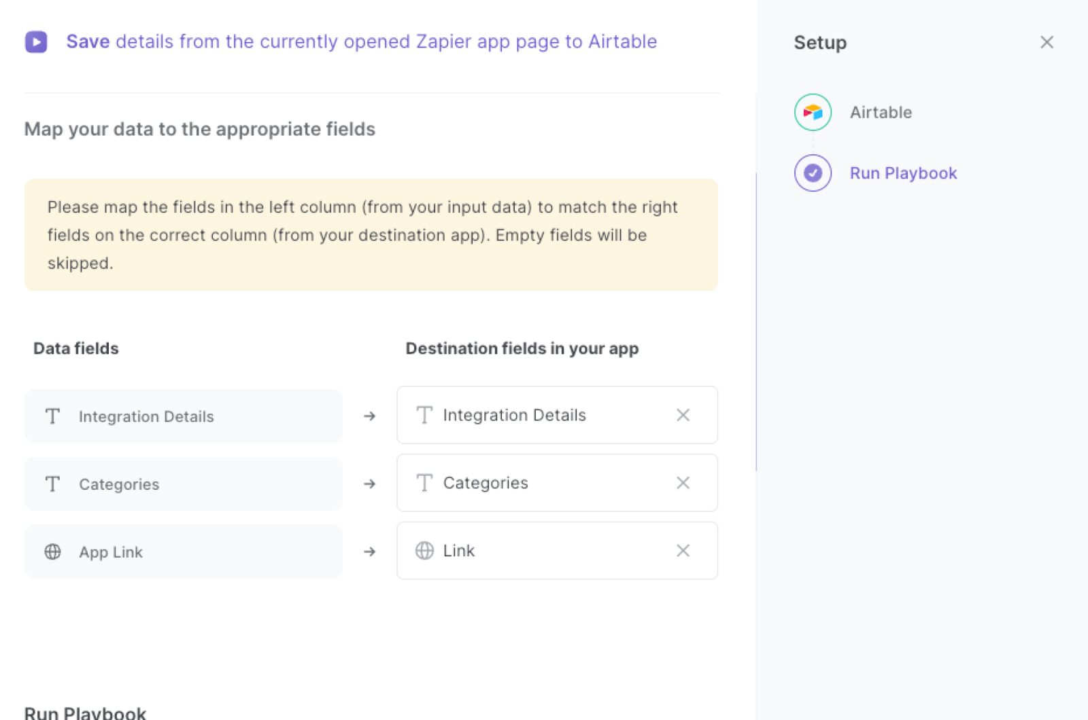Go to the Run Playbook step
1088x720 pixels.
tap(903, 173)
